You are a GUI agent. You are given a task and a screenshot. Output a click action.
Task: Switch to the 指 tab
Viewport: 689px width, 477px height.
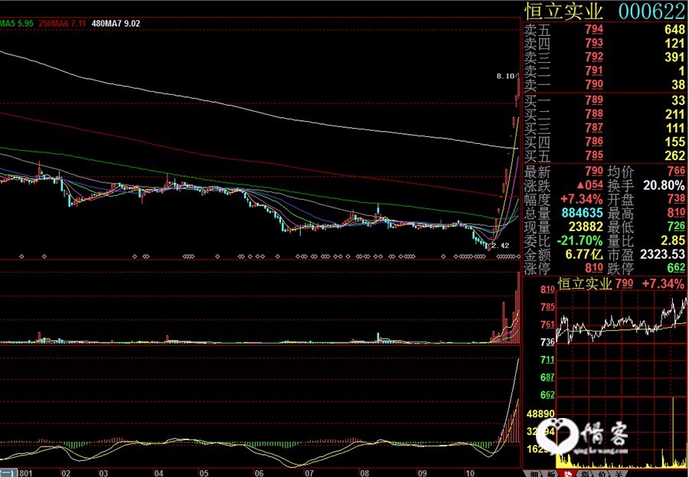tap(585, 473)
